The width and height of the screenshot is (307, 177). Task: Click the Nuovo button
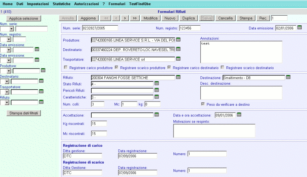170,18
